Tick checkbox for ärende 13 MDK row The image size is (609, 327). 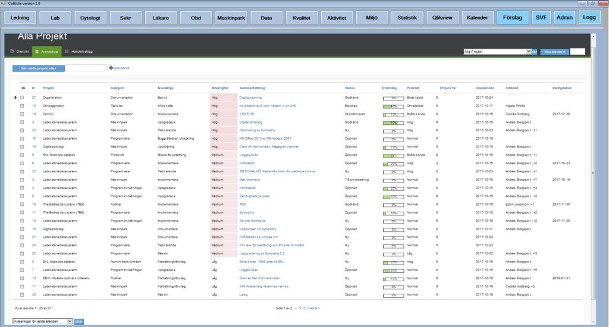click(22, 278)
